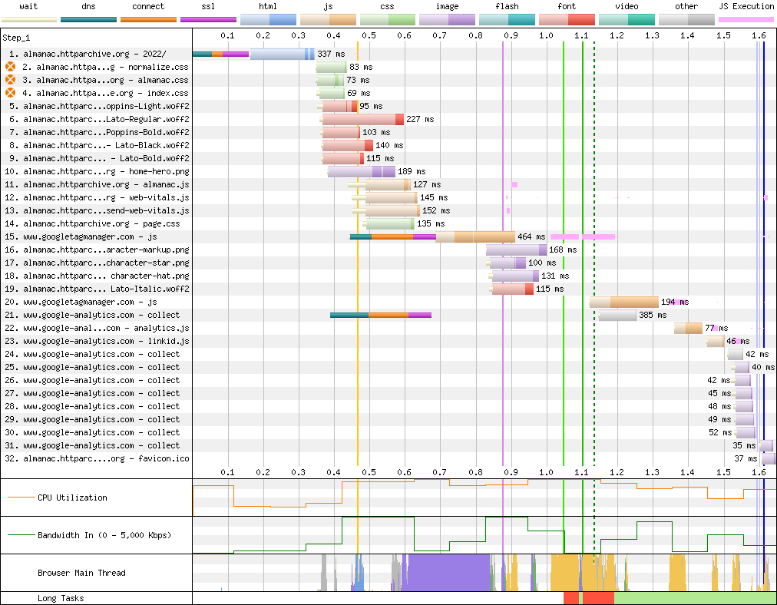Click the render-blocking icon beside normalize.css

11,67
